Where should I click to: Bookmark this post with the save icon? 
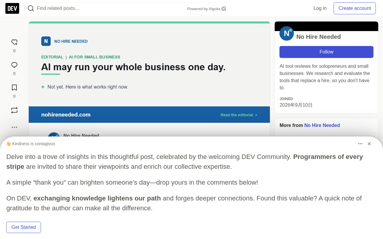[14, 88]
